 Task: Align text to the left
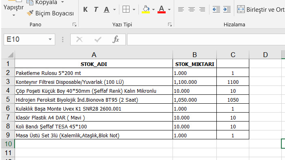[x=181, y=9]
